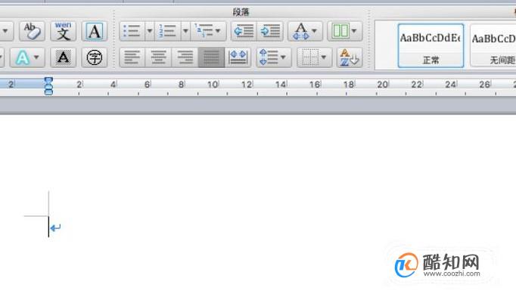Open the multilevel list menu
This screenshot has width=516, height=306.
click(208, 31)
